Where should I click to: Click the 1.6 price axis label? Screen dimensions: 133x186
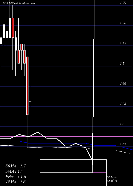(122, 124)
